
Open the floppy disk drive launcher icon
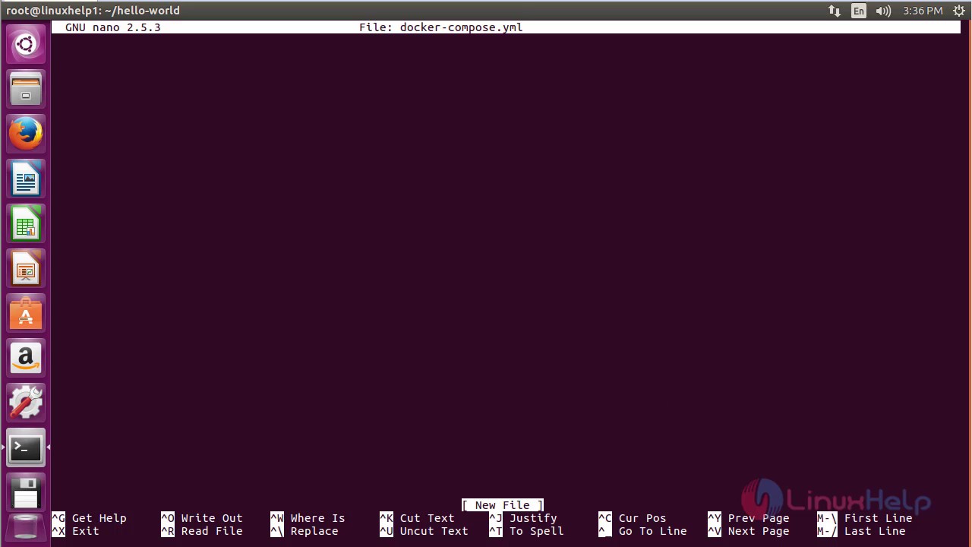click(26, 492)
